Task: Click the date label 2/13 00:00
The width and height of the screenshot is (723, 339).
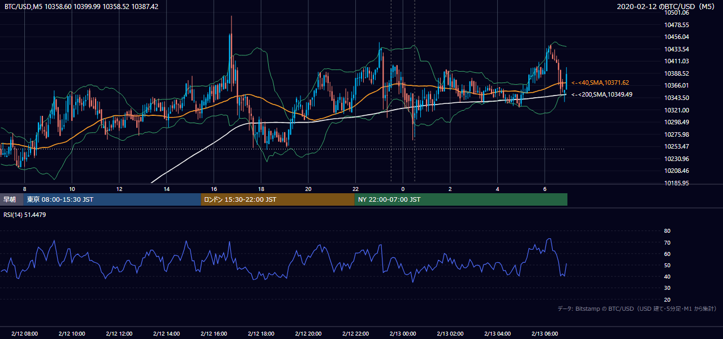Action: point(403,333)
